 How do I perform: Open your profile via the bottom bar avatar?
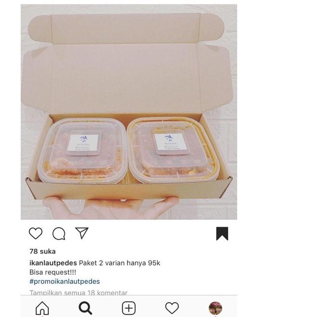tap(215, 308)
